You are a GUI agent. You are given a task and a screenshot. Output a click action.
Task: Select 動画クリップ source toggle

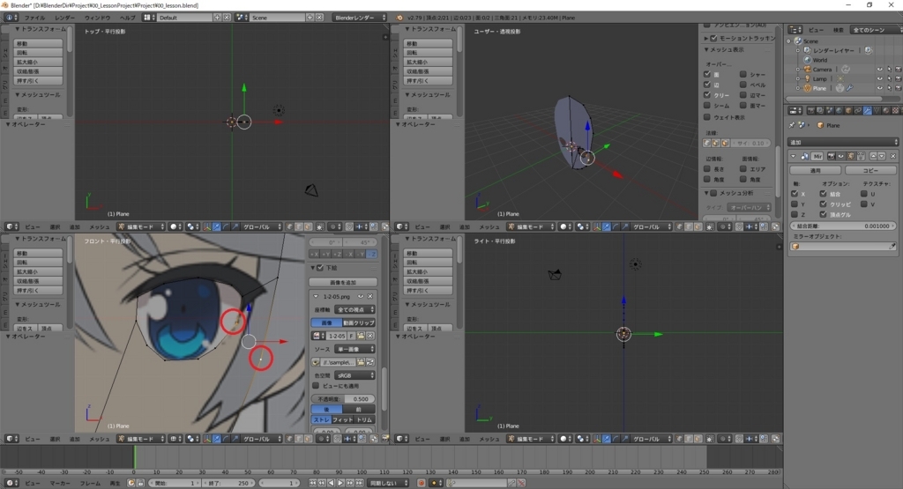[358, 322]
